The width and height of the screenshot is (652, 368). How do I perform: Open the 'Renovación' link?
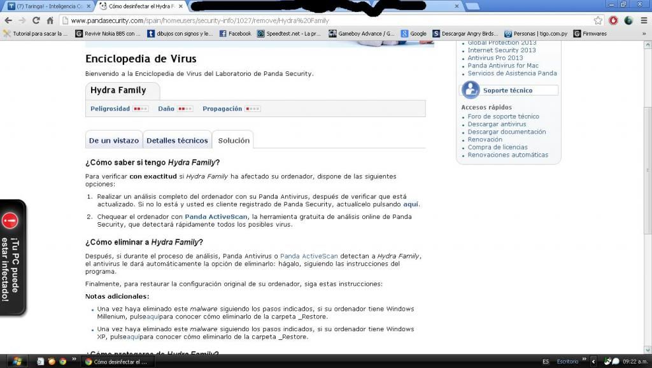(x=485, y=139)
